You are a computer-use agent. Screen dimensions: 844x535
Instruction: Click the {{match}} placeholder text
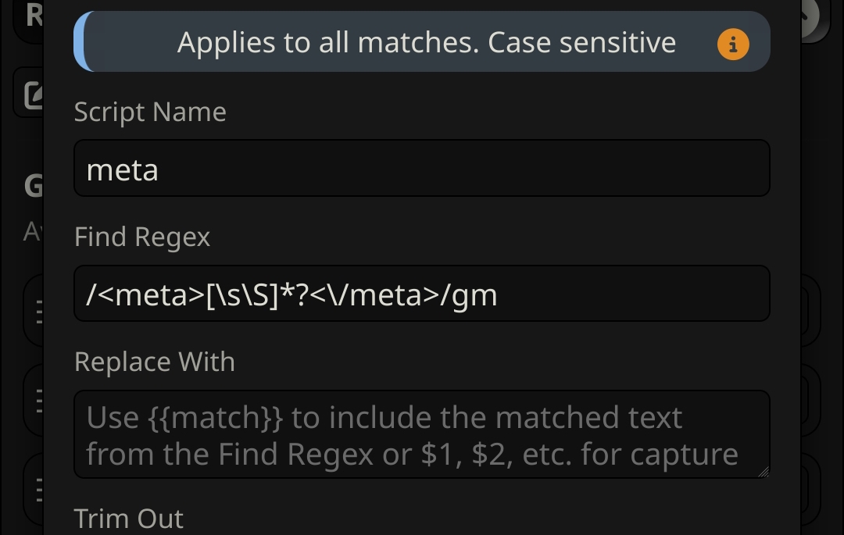216,418
